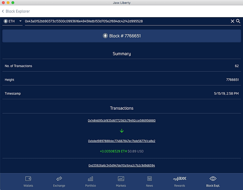Viewport: 243px width, 190px height.
Task: Select the Block Expl. eye tab
Action: click(x=213, y=181)
